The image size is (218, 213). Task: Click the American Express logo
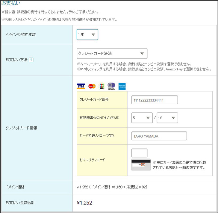point(122,86)
